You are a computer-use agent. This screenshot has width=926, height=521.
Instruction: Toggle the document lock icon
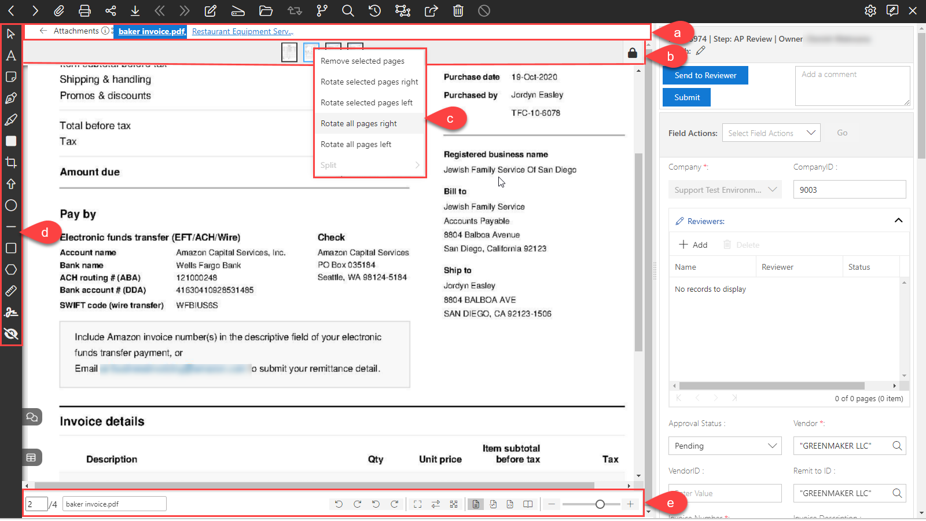tap(633, 53)
